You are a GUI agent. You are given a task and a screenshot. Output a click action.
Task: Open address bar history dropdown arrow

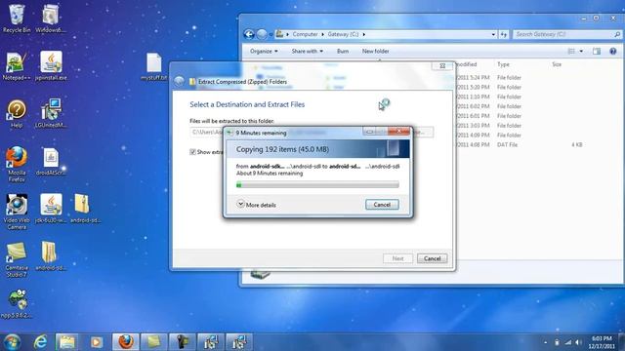click(493, 35)
